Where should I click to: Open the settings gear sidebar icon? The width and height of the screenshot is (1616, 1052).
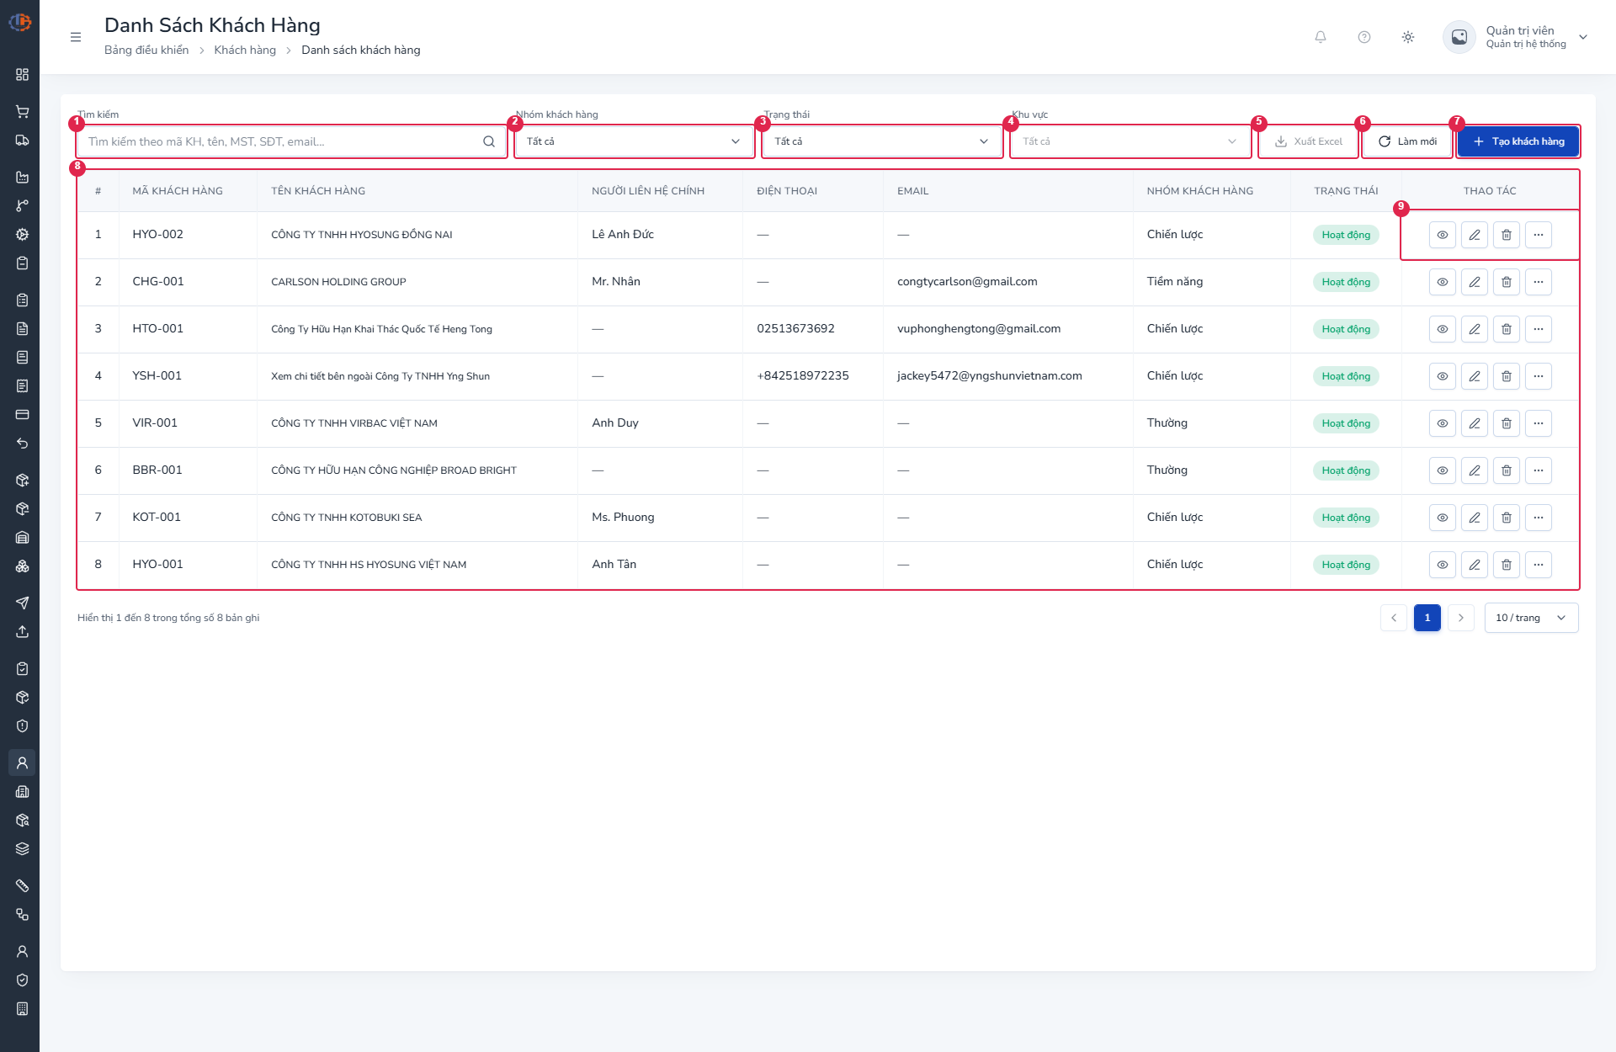click(23, 234)
